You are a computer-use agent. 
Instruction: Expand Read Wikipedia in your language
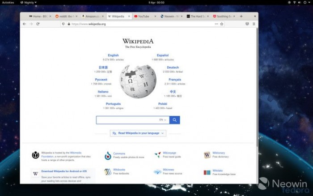pos(138,133)
